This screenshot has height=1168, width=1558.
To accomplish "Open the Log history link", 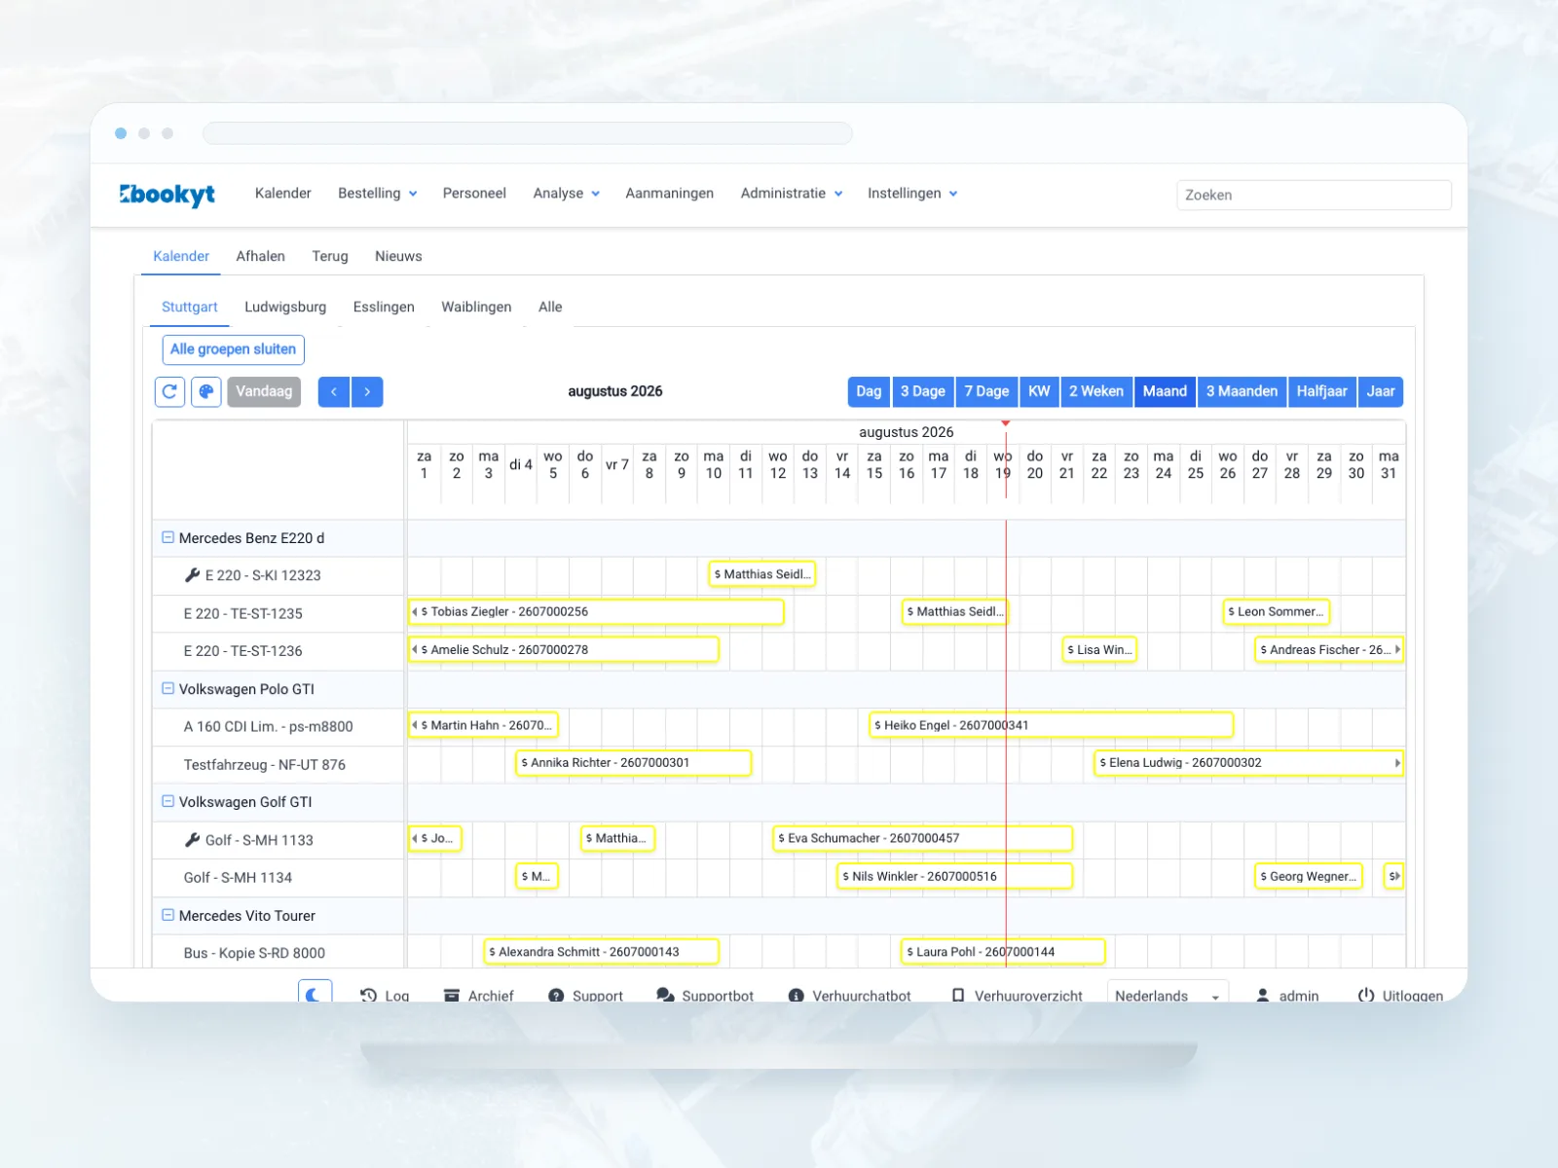I will click(385, 996).
